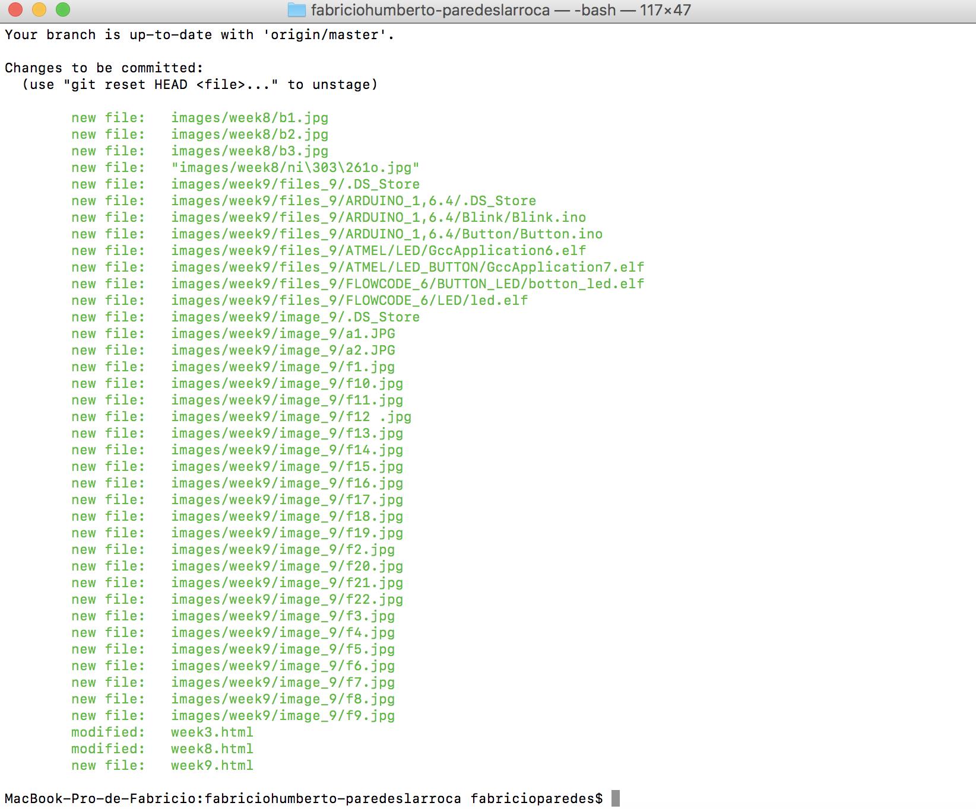Screen dimensions: 976x809
Task: Click the ARDUINO_1,6.4/.DS_Store path
Action: pyautogui.click(x=354, y=201)
